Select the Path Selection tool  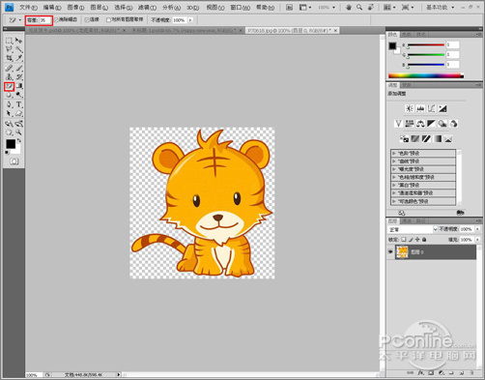click(9, 113)
